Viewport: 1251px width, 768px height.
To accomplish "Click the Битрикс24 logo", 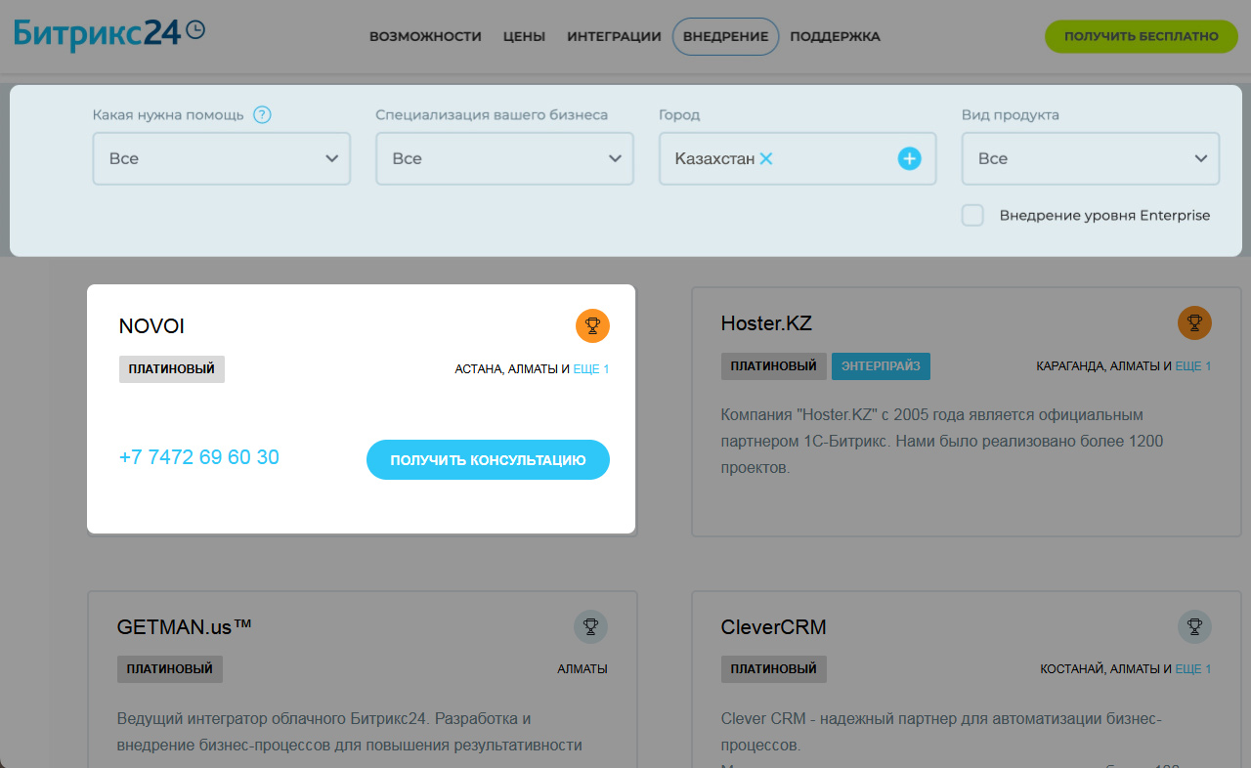I will tap(109, 34).
